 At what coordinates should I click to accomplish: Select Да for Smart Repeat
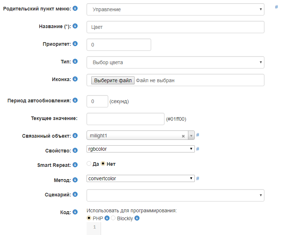89,164
